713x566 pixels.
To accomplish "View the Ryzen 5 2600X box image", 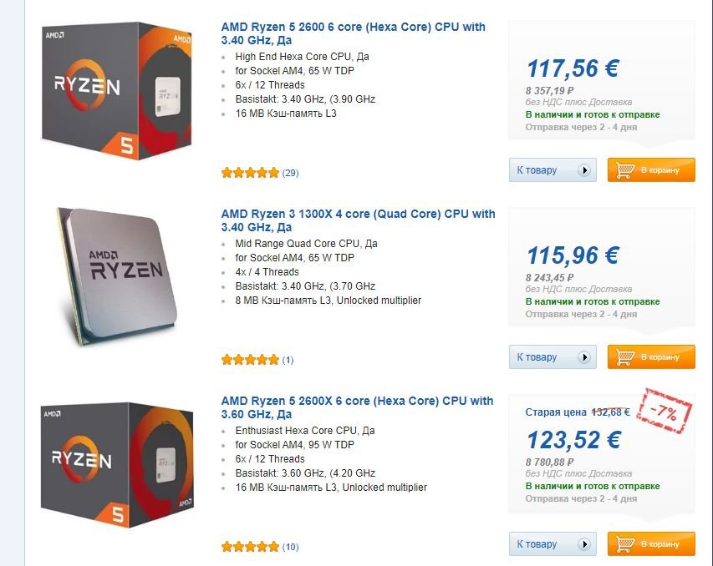I will point(118,465).
